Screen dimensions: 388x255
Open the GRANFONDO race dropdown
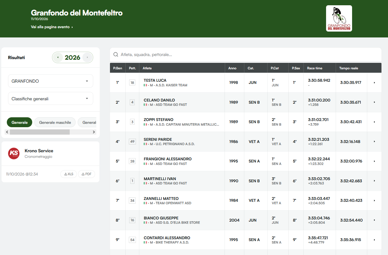(x=50, y=81)
